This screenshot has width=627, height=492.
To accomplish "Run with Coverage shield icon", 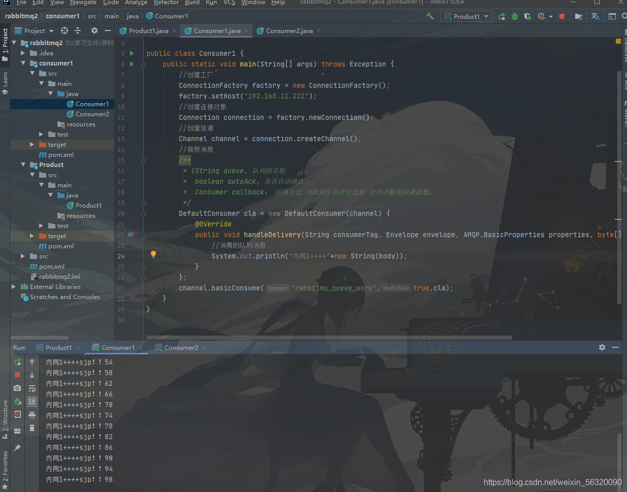I will [x=528, y=16].
